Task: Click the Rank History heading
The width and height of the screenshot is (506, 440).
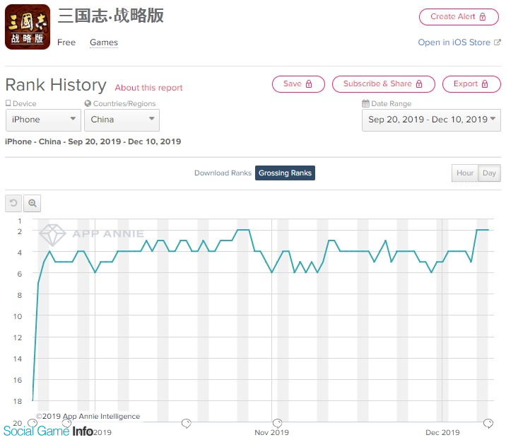Action: tap(56, 85)
